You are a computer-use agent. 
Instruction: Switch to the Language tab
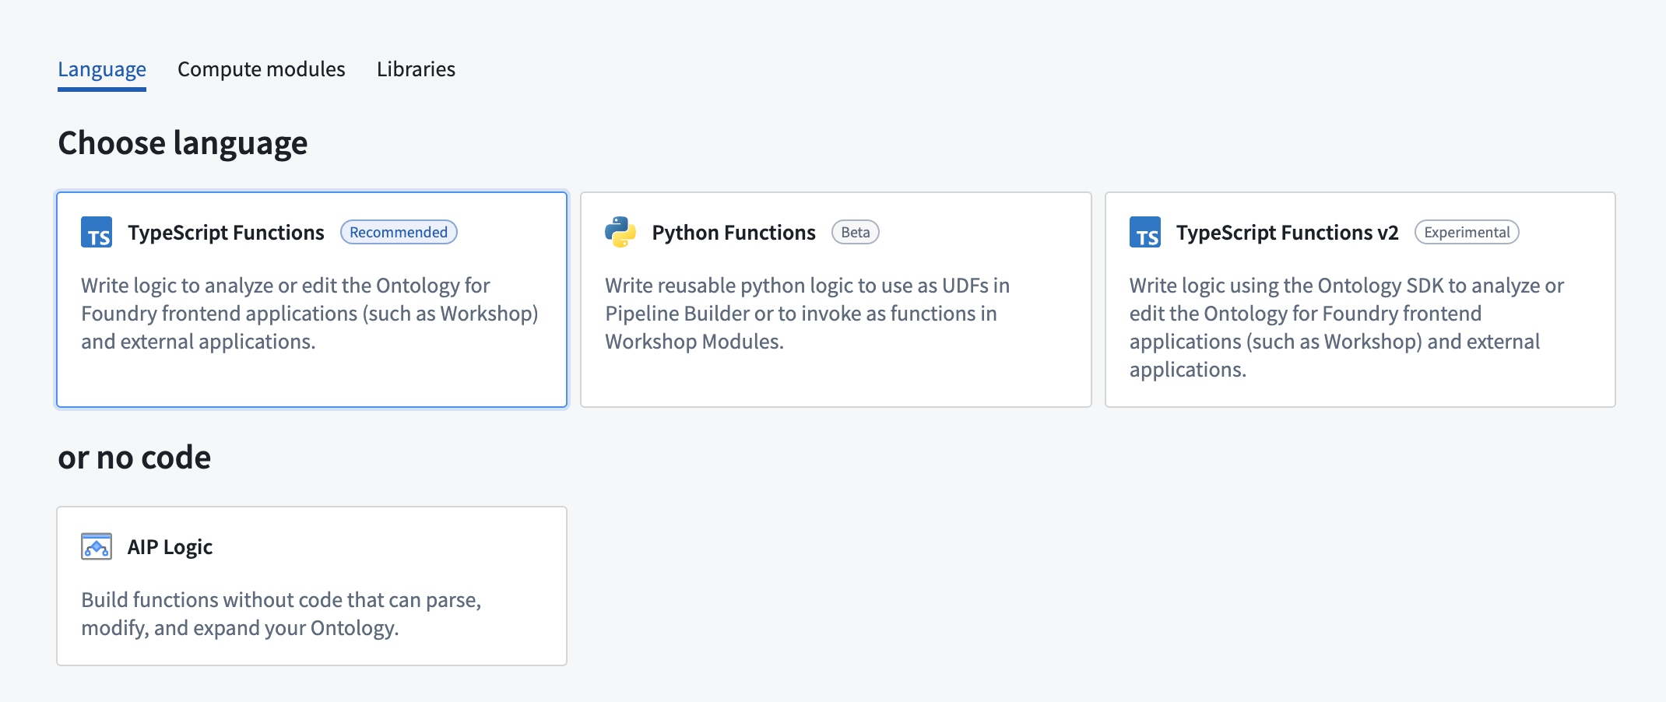pos(102,69)
